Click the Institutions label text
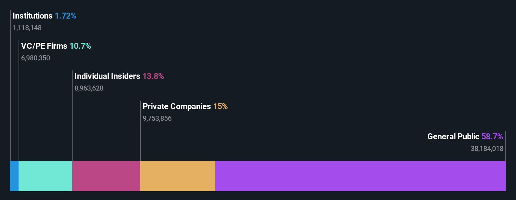This screenshot has width=516, height=200. [33, 16]
